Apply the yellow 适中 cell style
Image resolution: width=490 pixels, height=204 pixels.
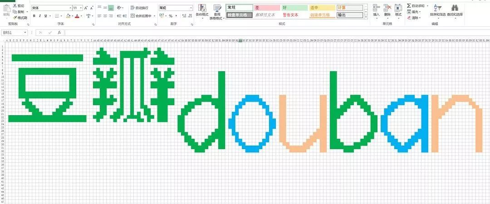[x=322, y=8]
